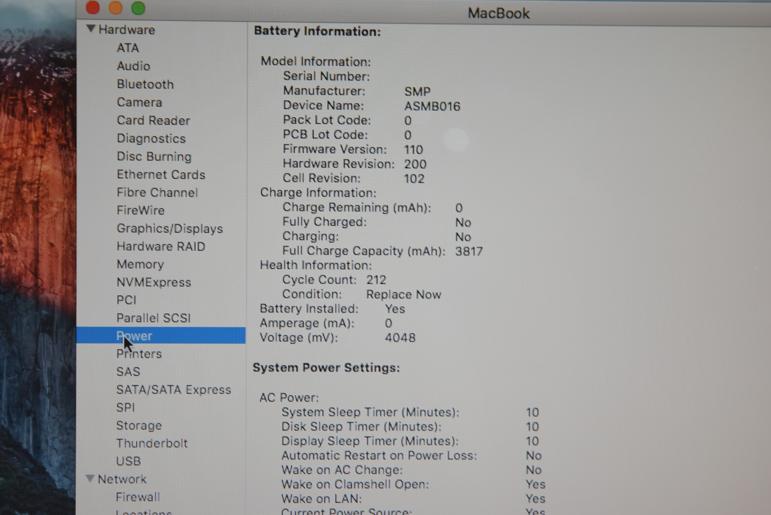This screenshot has height=515, width=771.
Task: Select Ethernet Cards in the sidebar
Action: tap(160, 174)
